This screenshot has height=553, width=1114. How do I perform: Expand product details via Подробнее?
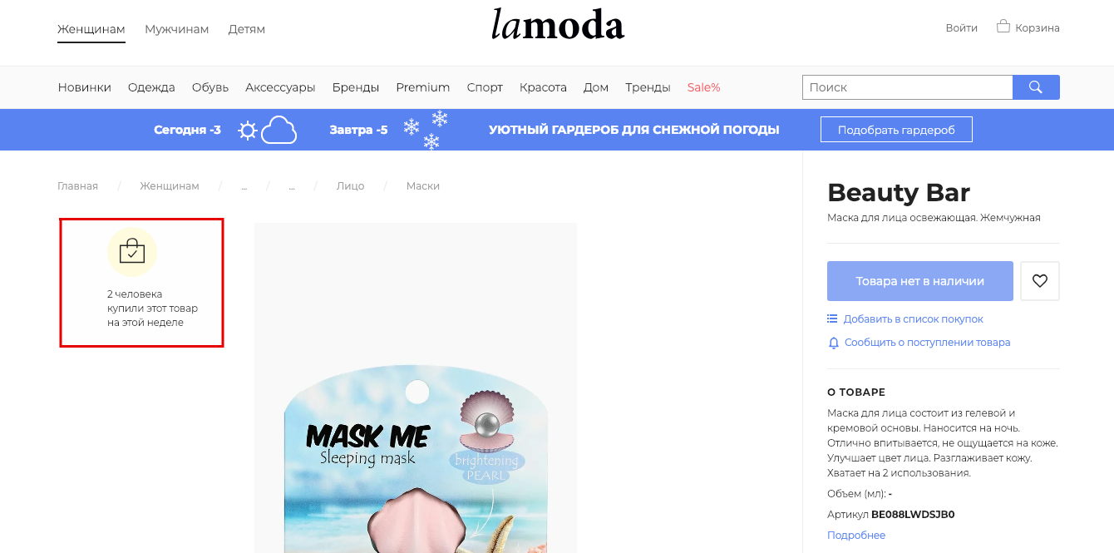(856, 536)
